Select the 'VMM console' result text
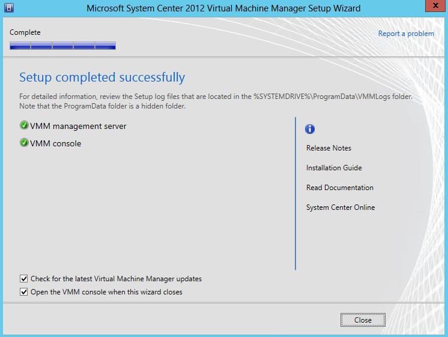Screen dimensions: 448x337 point(55,143)
